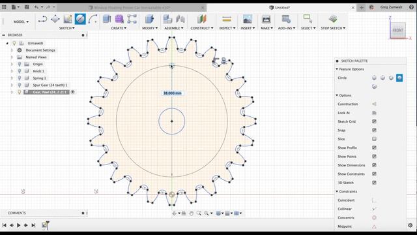Image resolution: width=417 pixels, height=235 pixels.
Task: Open Greg Zumwalt account menu
Action: (x=391, y=7)
